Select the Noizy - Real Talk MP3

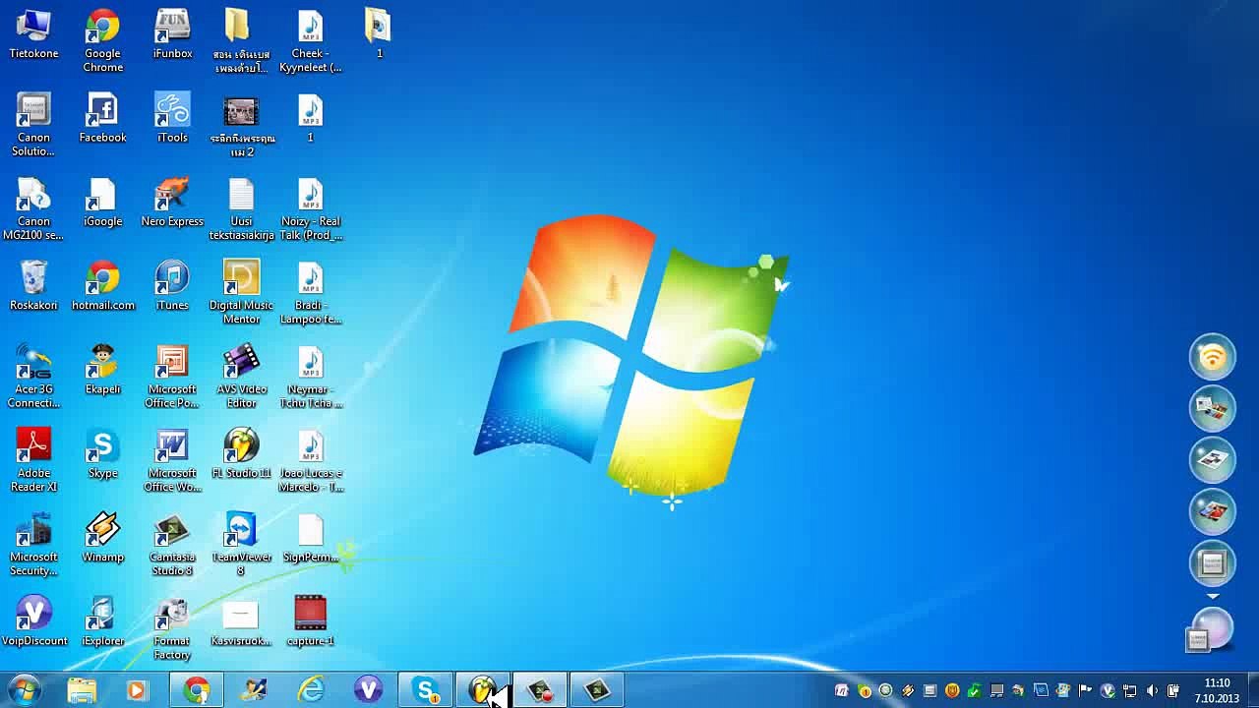point(310,208)
